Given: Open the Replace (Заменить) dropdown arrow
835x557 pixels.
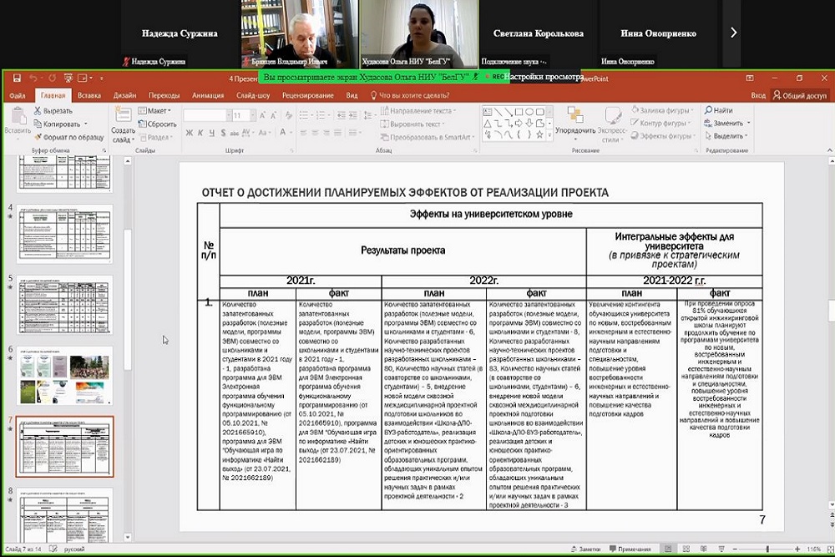Looking at the screenshot, I should pos(748,123).
